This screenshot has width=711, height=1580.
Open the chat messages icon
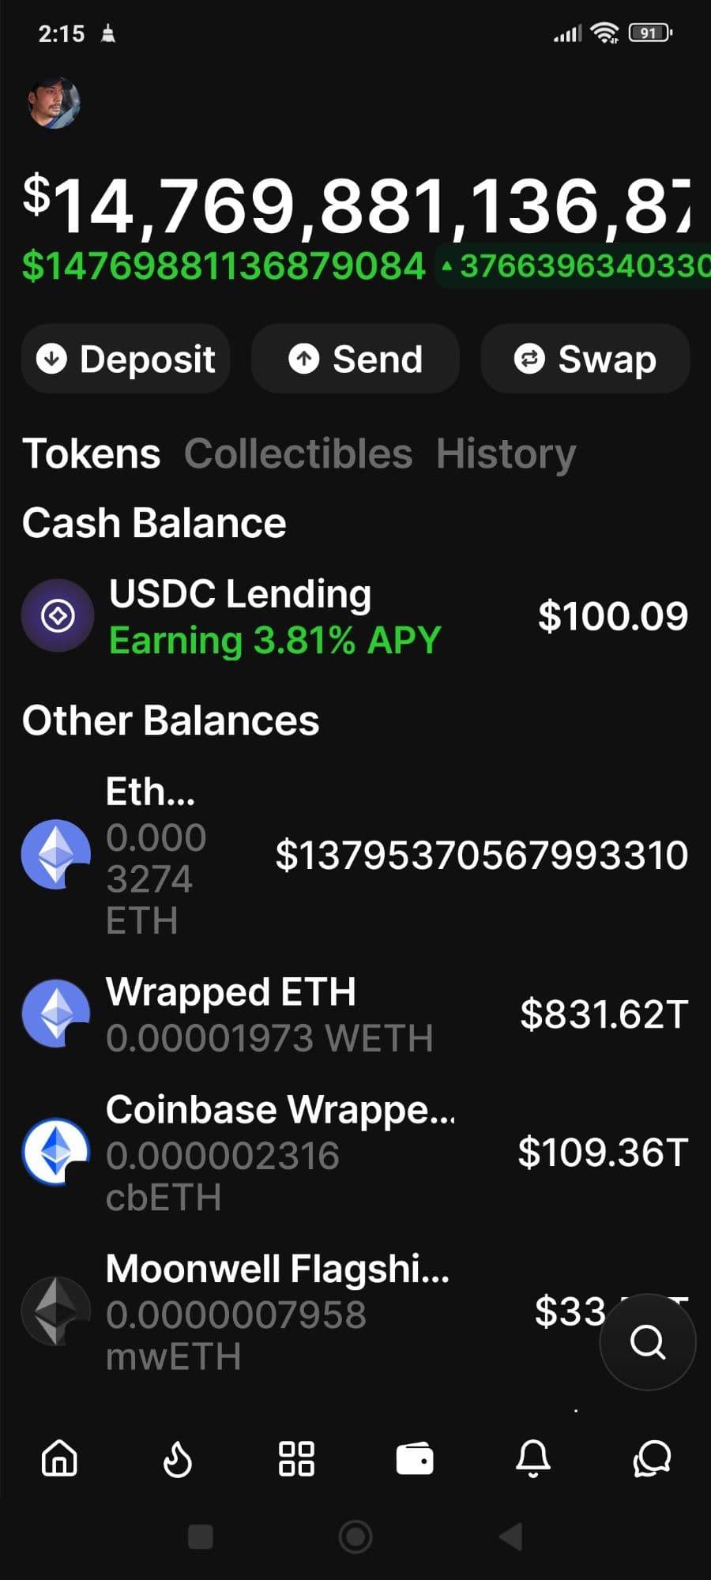[x=652, y=1458]
